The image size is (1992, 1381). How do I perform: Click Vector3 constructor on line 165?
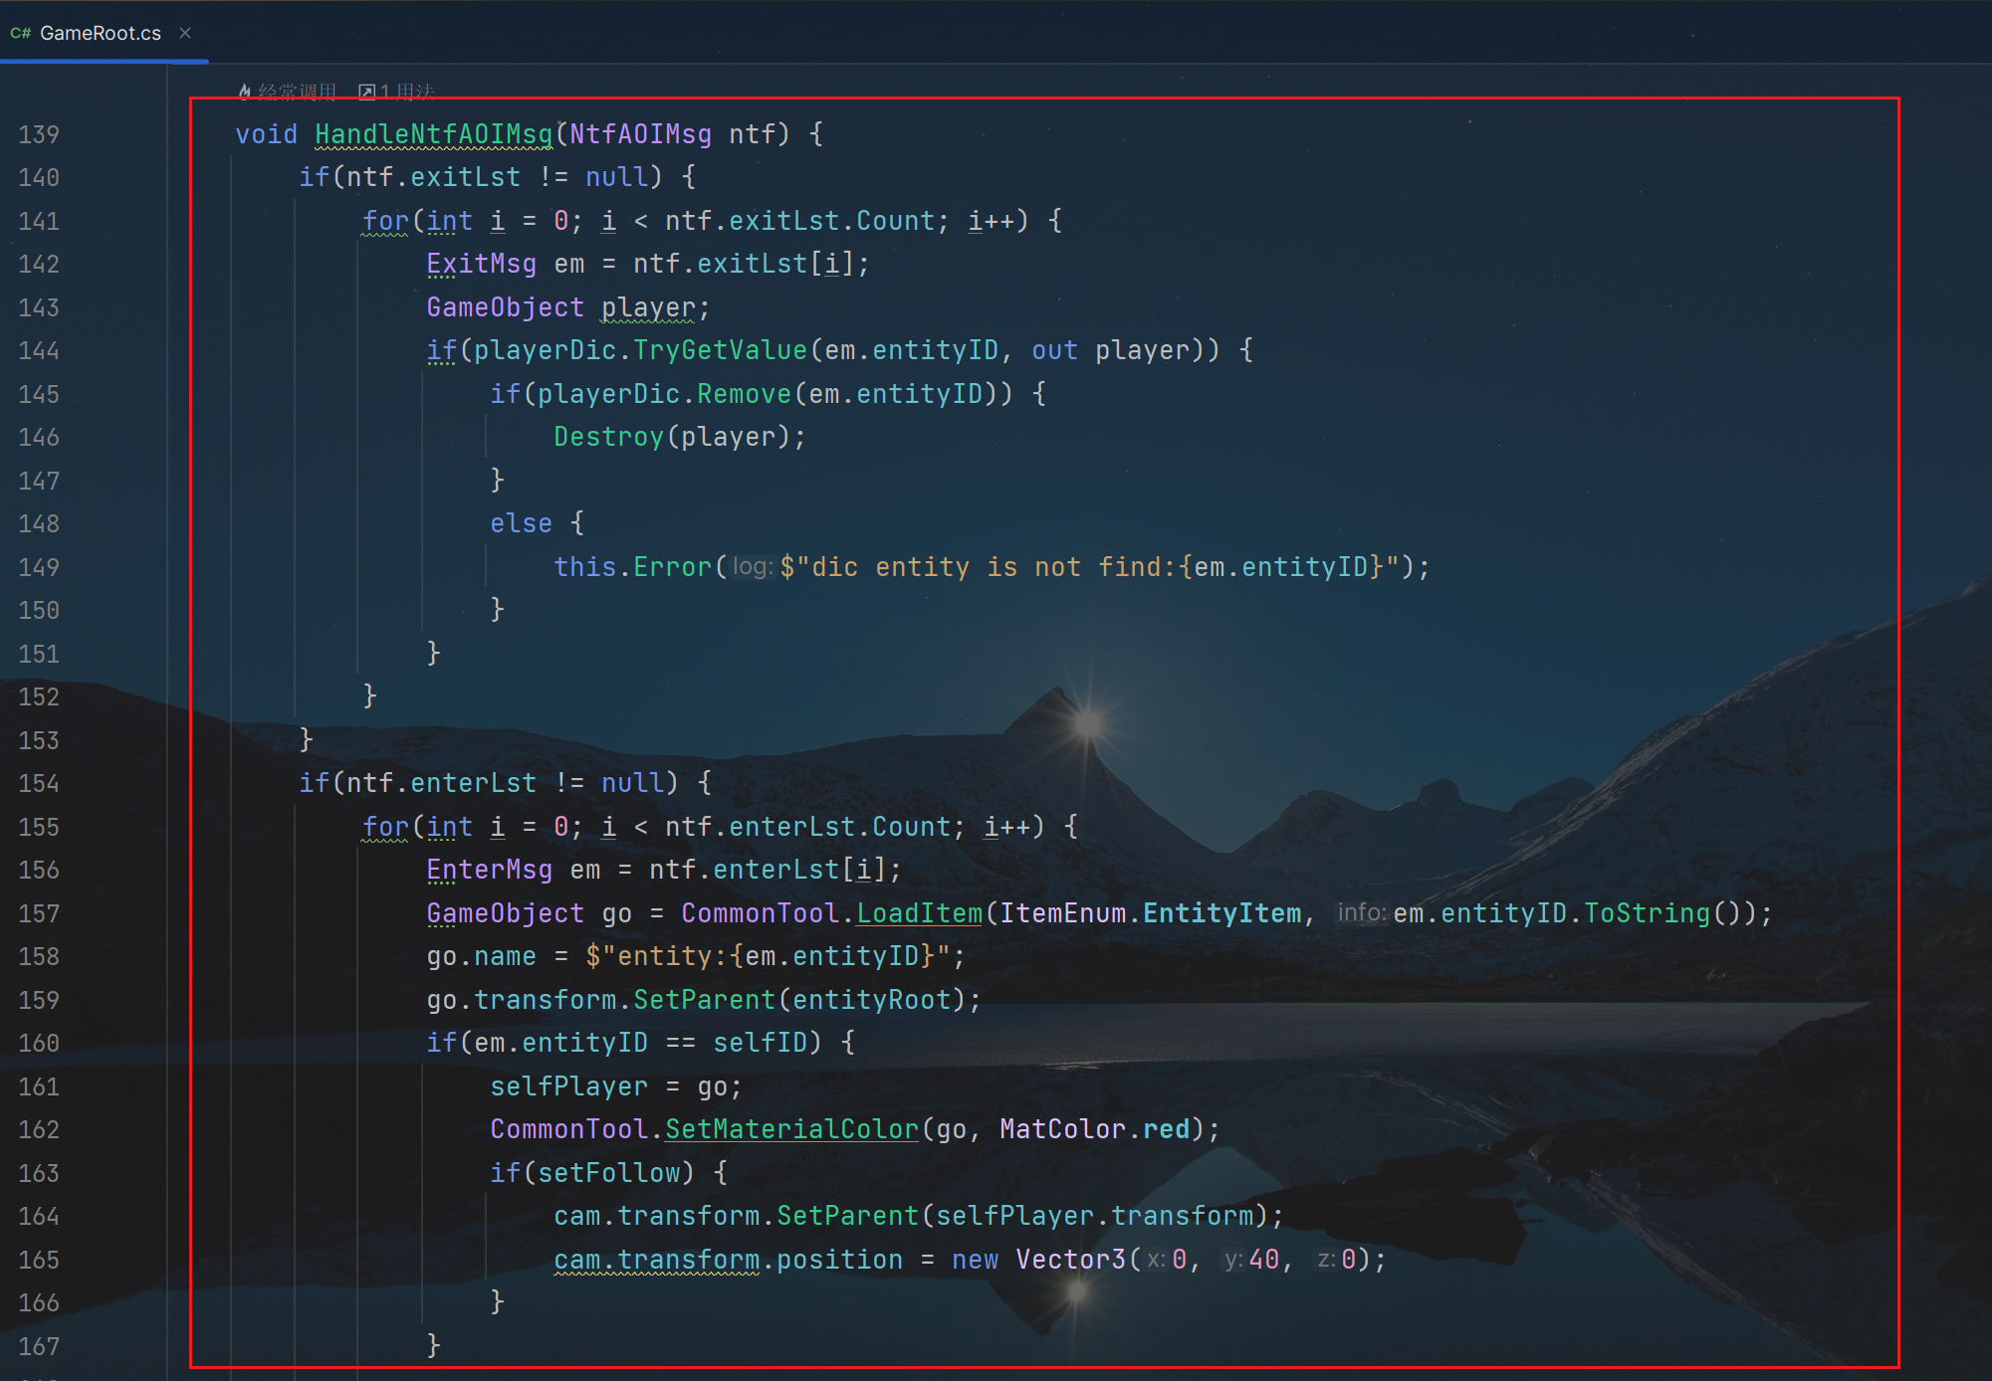(1070, 1260)
